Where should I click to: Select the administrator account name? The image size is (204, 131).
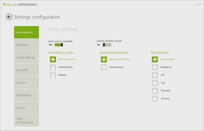pos(66,67)
